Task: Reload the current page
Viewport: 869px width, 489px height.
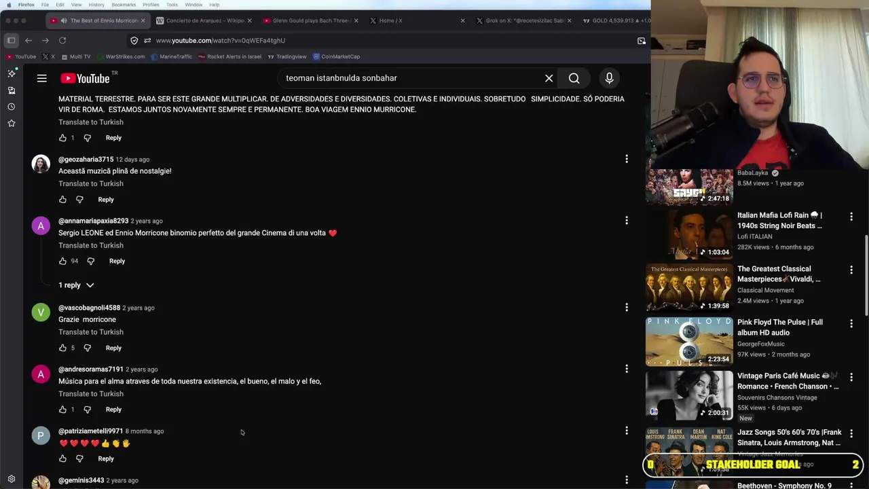Action: [x=62, y=41]
